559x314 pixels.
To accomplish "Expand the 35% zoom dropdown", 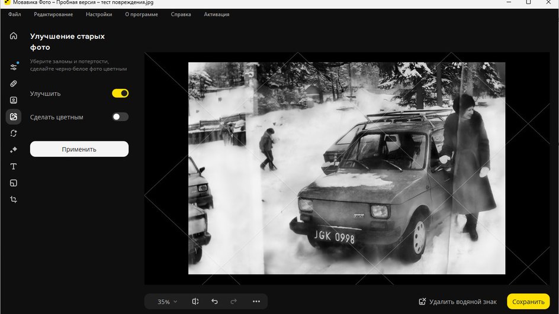I will point(167,302).
